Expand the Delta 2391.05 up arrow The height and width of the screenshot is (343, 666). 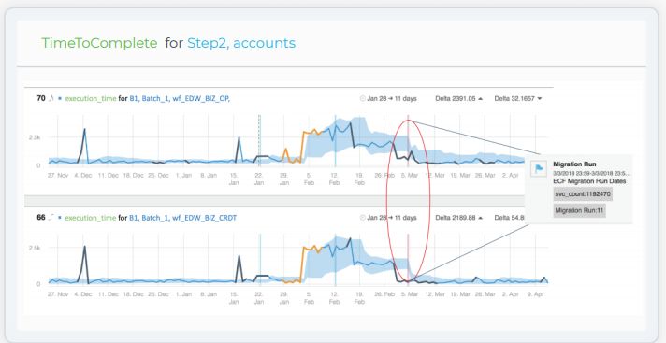tap(481, 98)
